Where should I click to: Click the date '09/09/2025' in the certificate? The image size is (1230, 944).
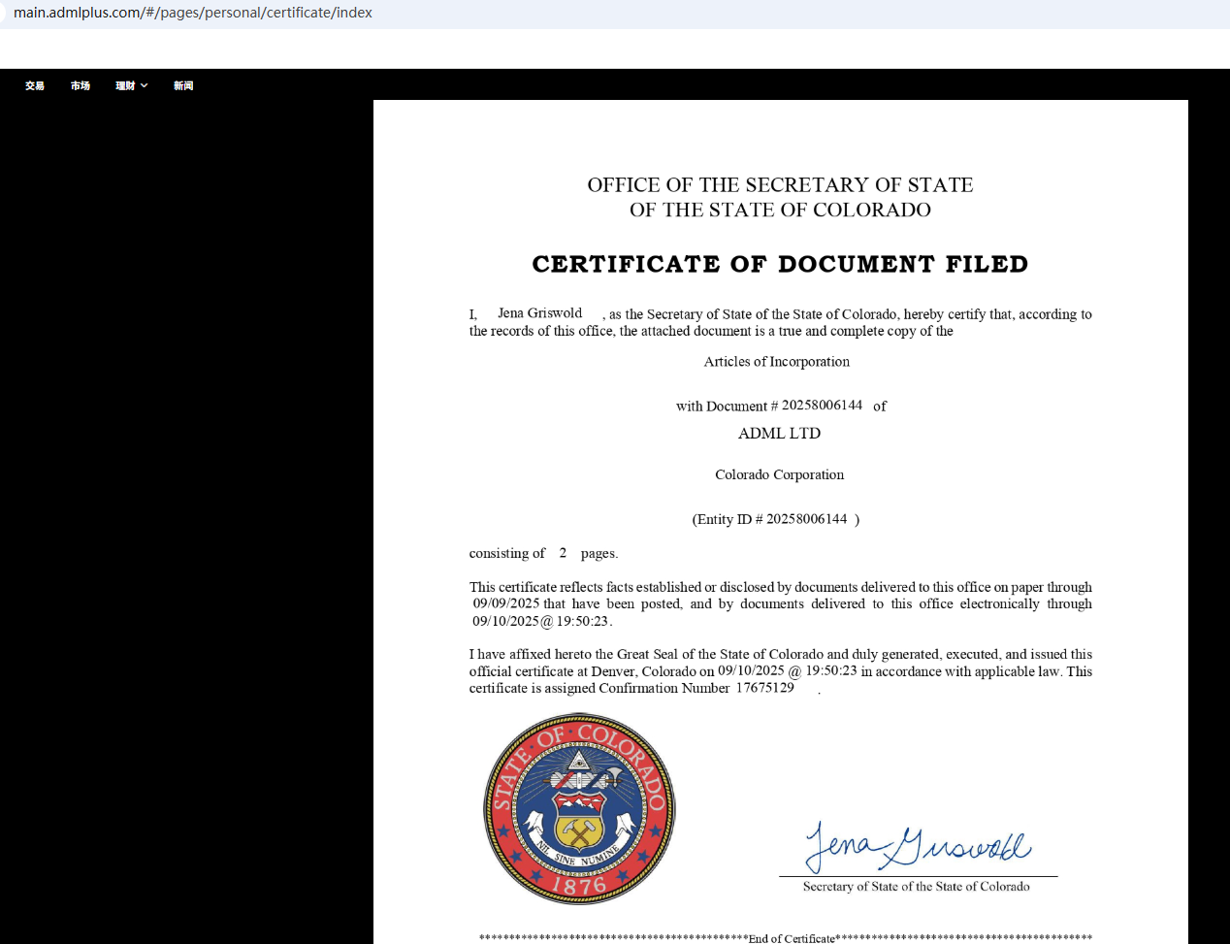506,603
